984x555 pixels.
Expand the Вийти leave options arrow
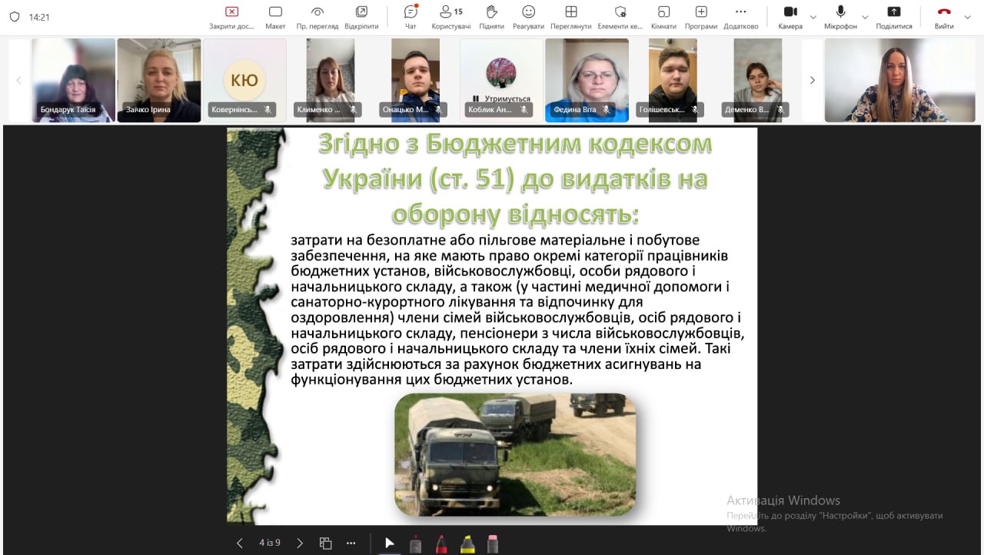click(x=968, y=17)
